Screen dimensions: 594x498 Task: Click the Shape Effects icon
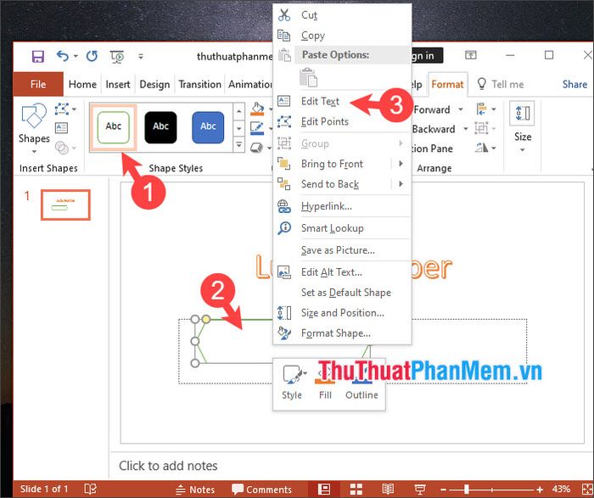coord(256,148)
